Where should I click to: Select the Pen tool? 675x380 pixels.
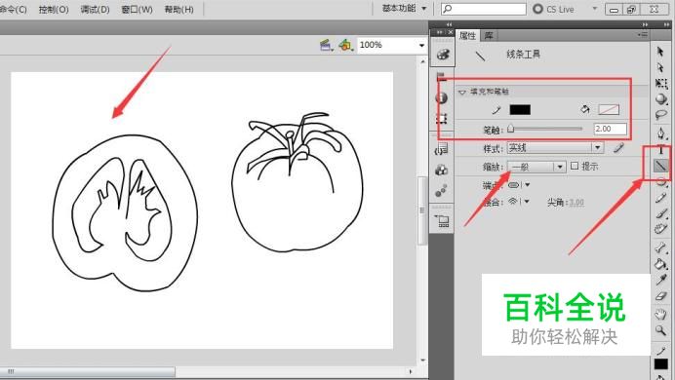660,133
